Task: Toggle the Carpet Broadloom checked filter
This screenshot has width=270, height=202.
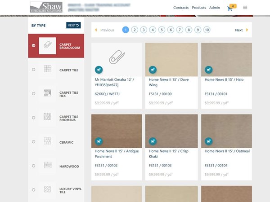Action: point(34,45)
